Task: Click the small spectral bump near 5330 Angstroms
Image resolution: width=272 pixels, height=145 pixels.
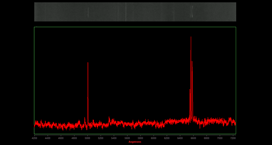Action: (109, 118)
